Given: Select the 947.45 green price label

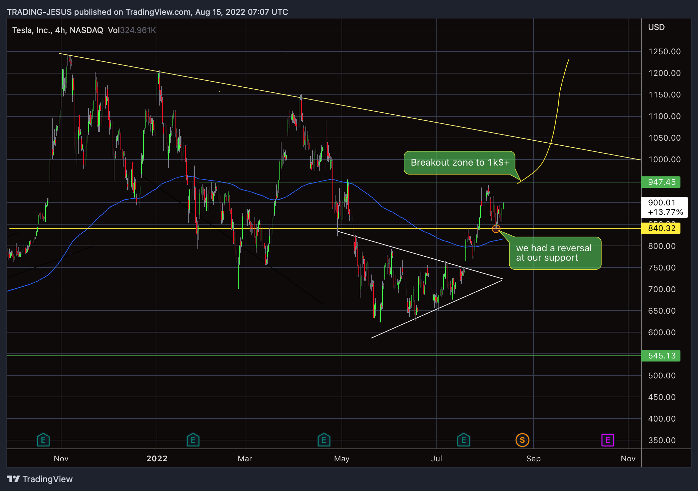Looking at the screenshot, I should pos(661,182).
